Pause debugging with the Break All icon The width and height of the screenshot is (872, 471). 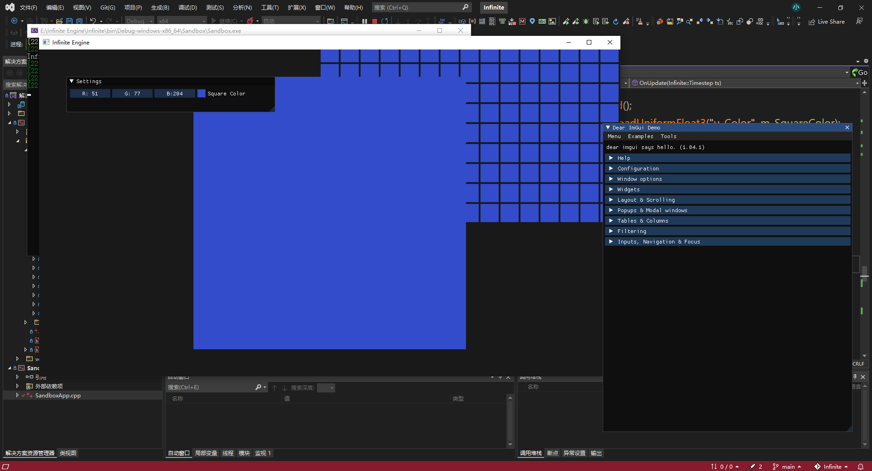(365, 21)
